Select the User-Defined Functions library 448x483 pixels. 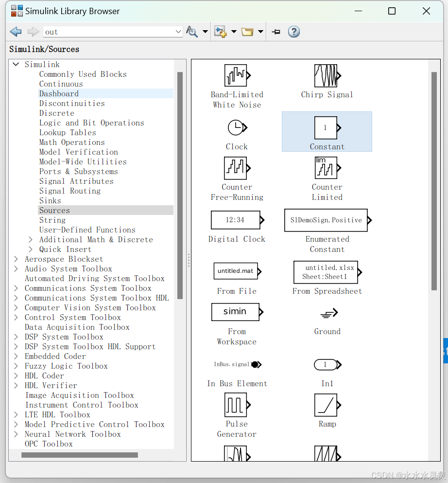[87, 230]
